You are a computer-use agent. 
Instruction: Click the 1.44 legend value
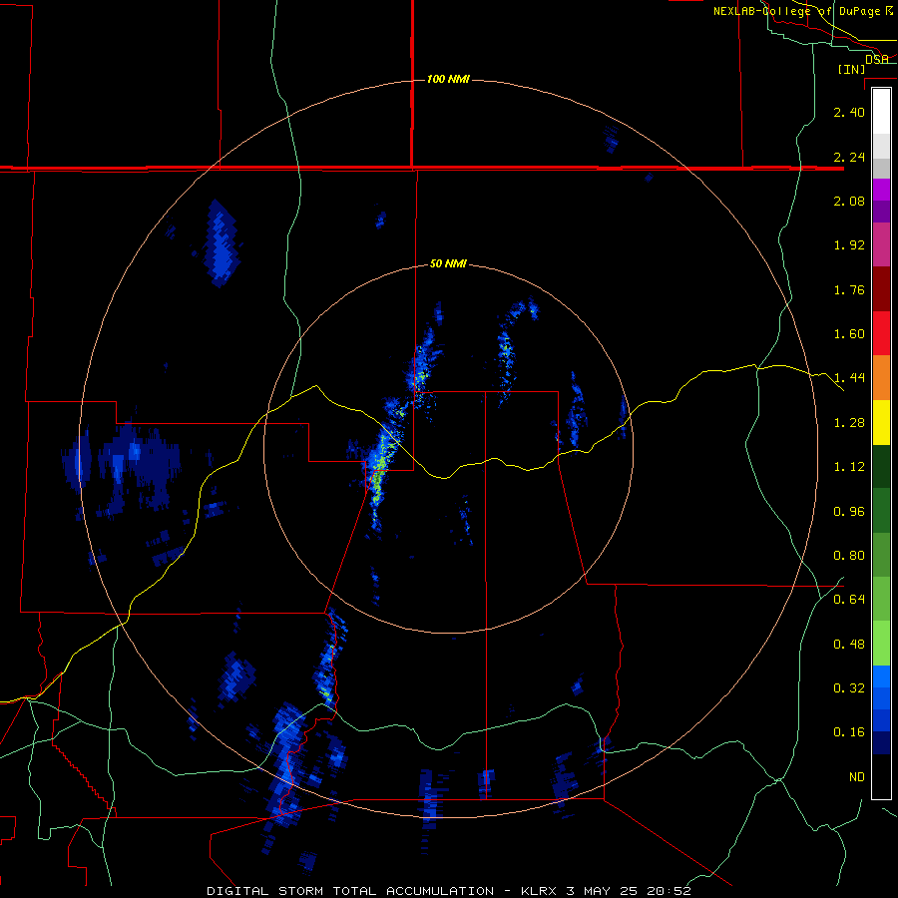[849, 378]
